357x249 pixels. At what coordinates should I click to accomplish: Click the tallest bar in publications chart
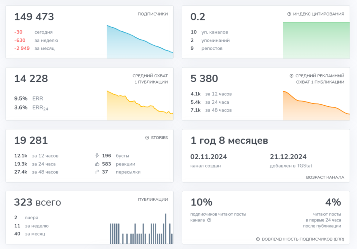pyautogui.click(x=165, y=229)
